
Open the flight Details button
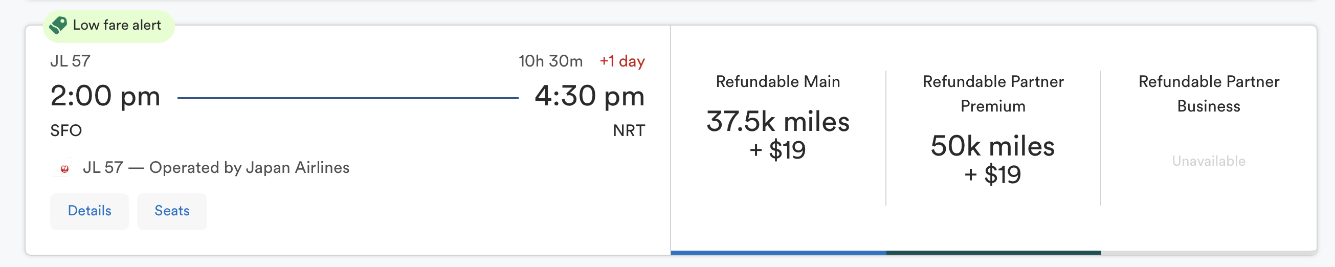point(89,211)
